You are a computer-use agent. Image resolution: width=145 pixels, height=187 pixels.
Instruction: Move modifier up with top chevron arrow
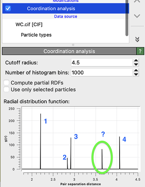(137, 1)
